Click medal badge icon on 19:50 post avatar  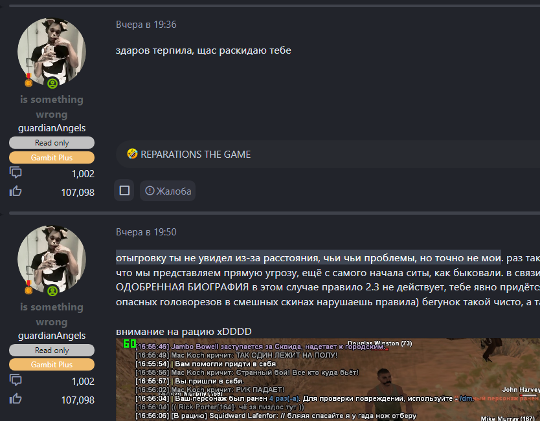pos(28,288)
